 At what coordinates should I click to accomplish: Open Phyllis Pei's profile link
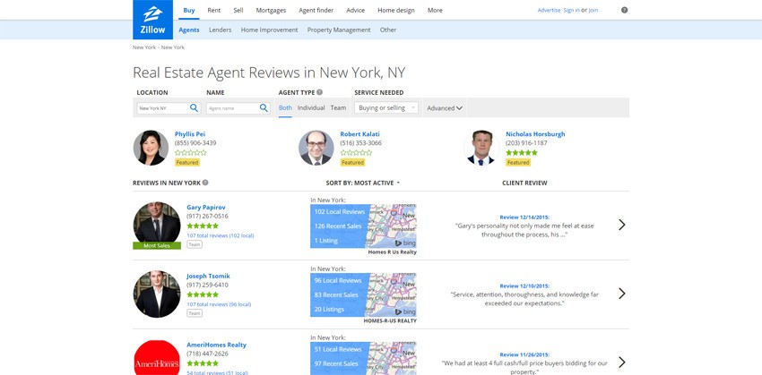[189, 134]
